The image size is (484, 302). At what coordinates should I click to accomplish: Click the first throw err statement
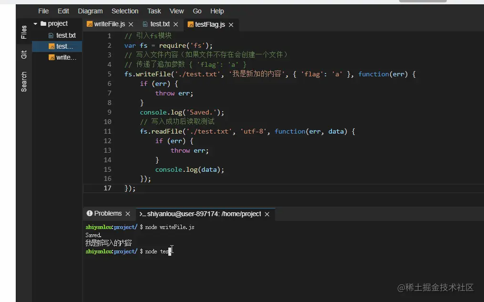point(174,93)
